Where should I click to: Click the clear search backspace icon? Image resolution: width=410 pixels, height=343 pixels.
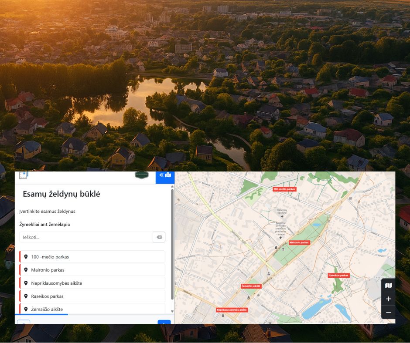(x=159, y=237)
